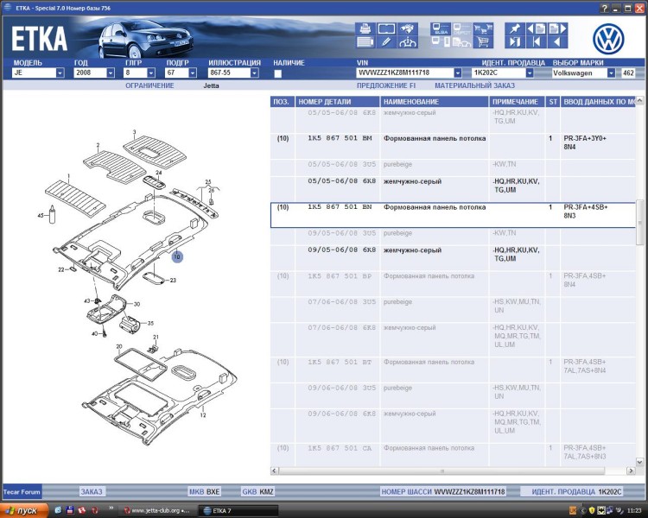Click the ELSA monitor icon
The image size is (648, 518).
click(441, 28)
